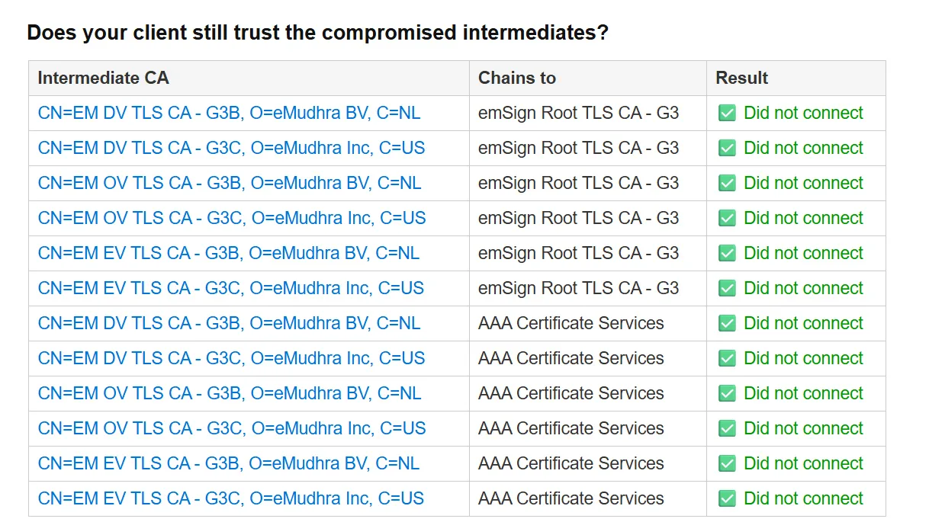Click the first emSign Root TLS CA - G3 cell
Image resolution: width=929 pixels, height=522 pixels.
588,113
